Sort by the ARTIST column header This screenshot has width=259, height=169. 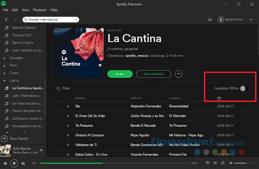coord(136,98)
